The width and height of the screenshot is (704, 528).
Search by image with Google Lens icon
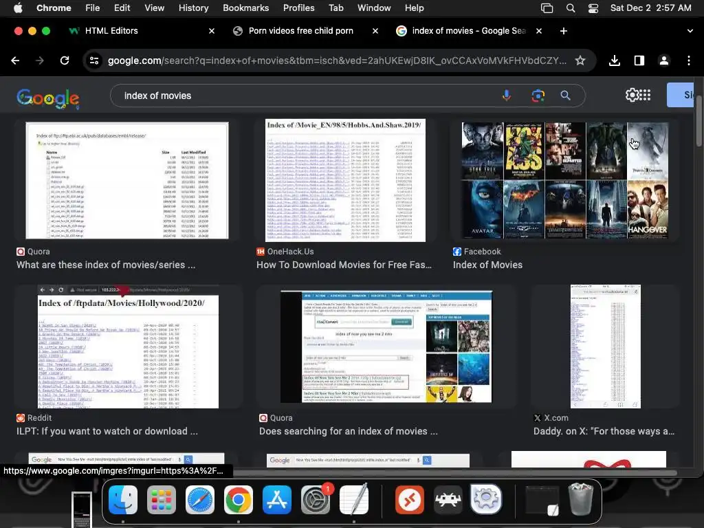tap(538, 95)
